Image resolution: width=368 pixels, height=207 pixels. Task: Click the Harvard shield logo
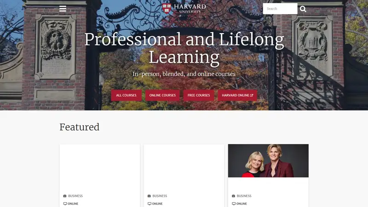(x=167, y=8)
